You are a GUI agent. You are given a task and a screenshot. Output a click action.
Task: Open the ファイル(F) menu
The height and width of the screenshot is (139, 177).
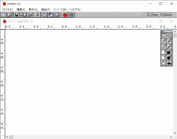click(x=7, y=10)
